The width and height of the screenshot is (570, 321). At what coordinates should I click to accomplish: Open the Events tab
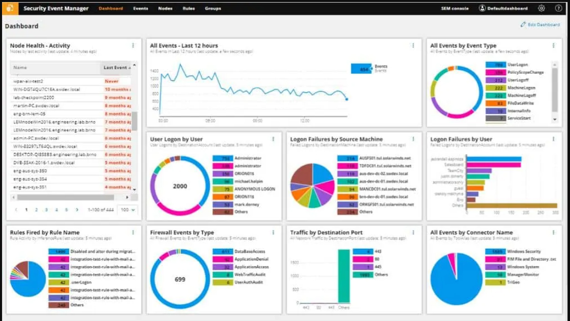tap(140, 8)
